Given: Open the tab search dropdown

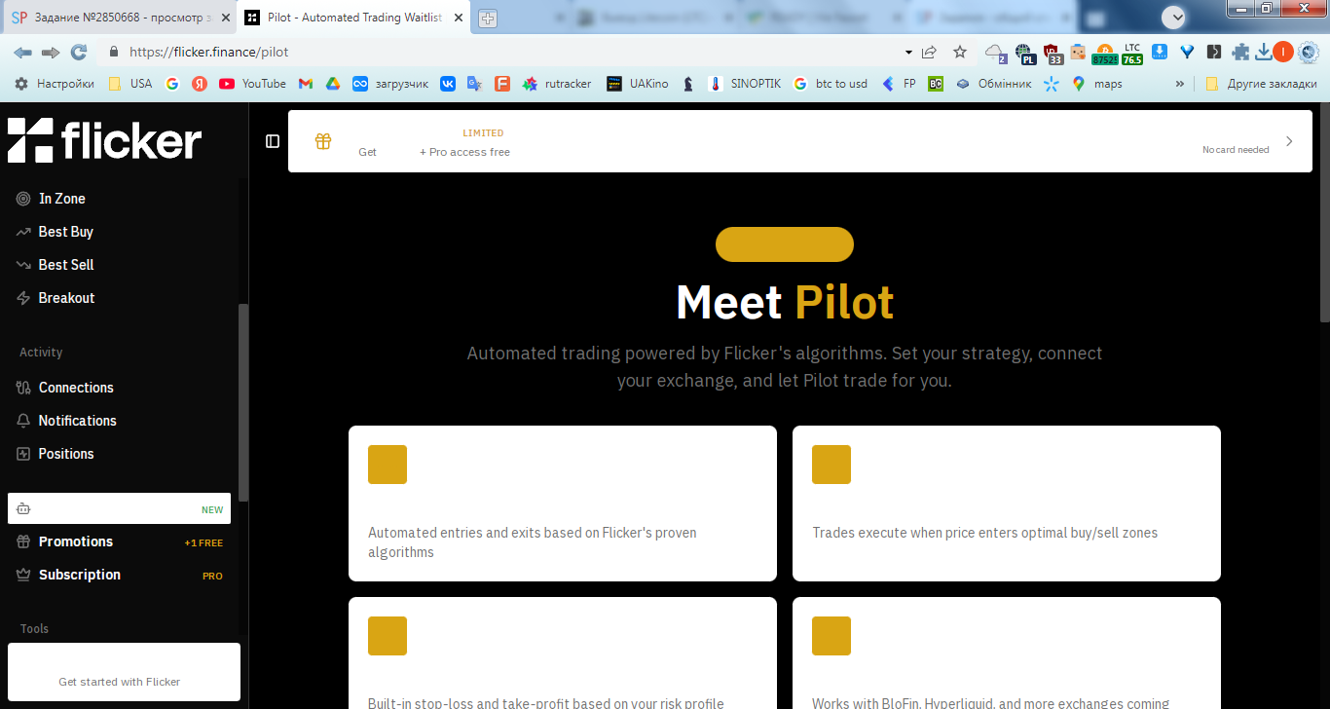Looking at the screenshot, I should click(x=1173, y=17).
